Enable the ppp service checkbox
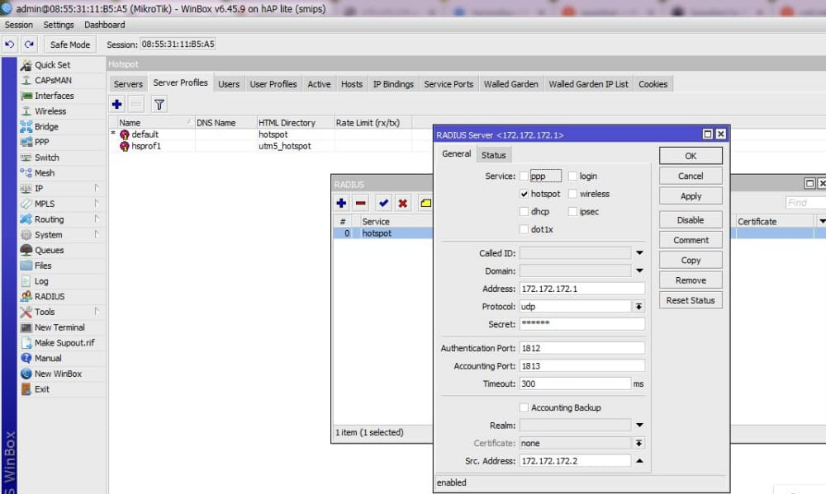 point(524,176)
